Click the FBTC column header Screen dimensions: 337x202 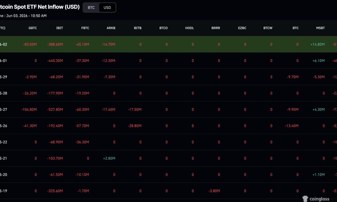(85, 28)
